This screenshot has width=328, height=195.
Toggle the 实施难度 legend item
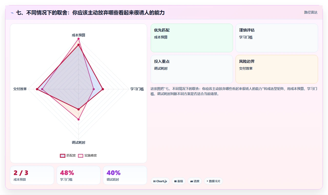[87, 156]
